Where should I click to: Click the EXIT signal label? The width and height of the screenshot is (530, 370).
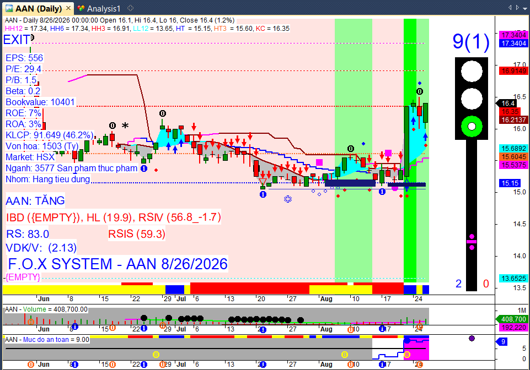click(17, 40)
